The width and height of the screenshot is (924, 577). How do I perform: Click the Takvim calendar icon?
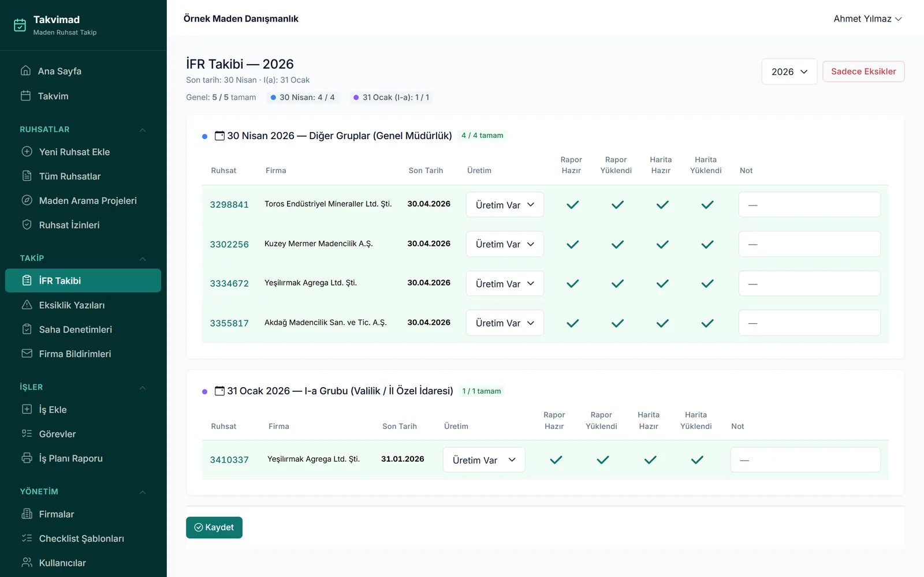click(x=25, y=96)
